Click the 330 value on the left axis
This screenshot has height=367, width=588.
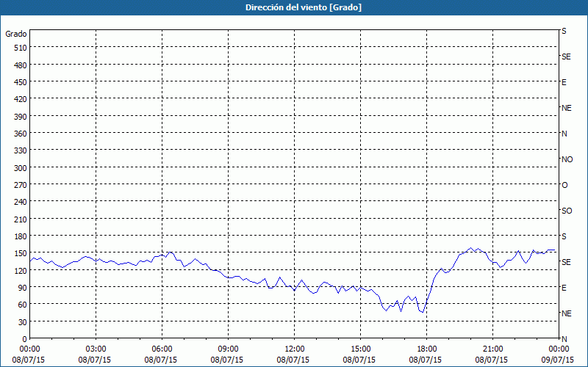click(x=21, y=150)
